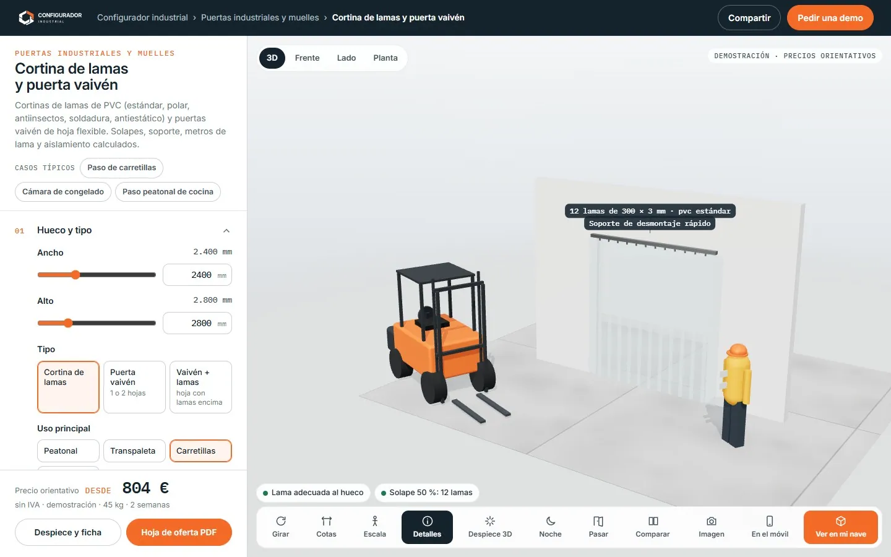Click the Ancho slider handle
This screenshot has height=557, width=891.
click(x=75, y=275)
